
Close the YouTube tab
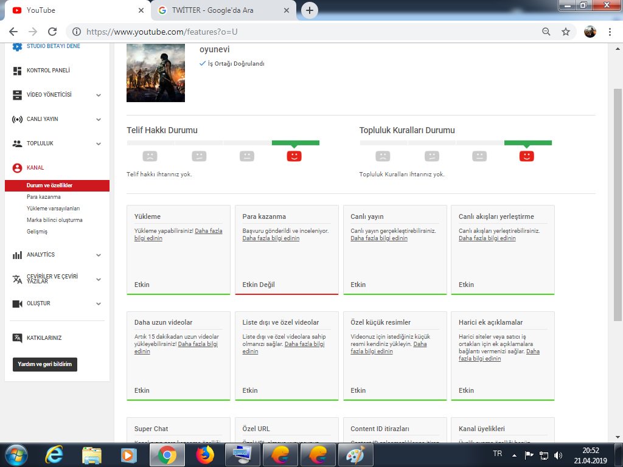click(x=141, y=10)
